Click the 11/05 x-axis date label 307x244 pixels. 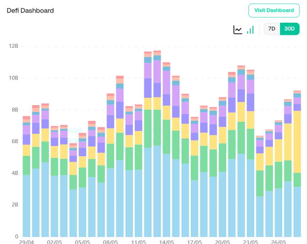click(x=138, y=242)
